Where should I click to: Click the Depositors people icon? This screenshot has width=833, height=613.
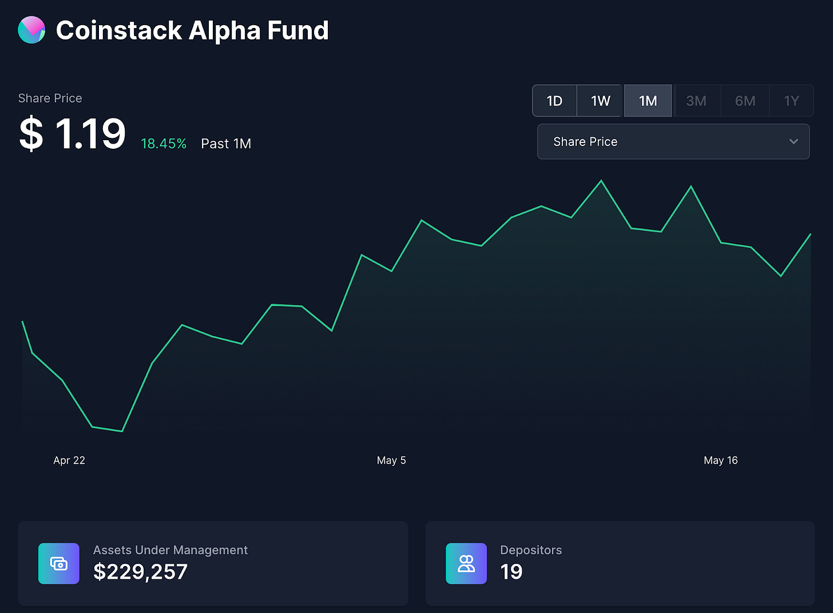466,564
